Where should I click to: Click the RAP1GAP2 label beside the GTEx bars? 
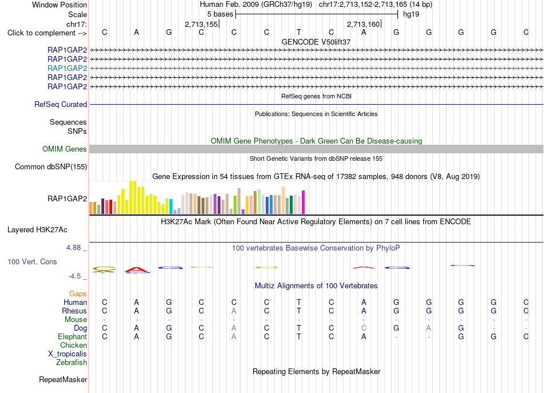coord(68,199)
